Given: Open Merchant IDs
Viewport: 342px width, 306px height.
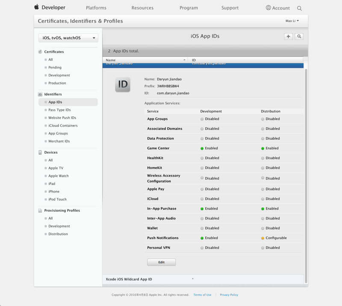Looking at the screenshot, I should [x=59, y=141].
